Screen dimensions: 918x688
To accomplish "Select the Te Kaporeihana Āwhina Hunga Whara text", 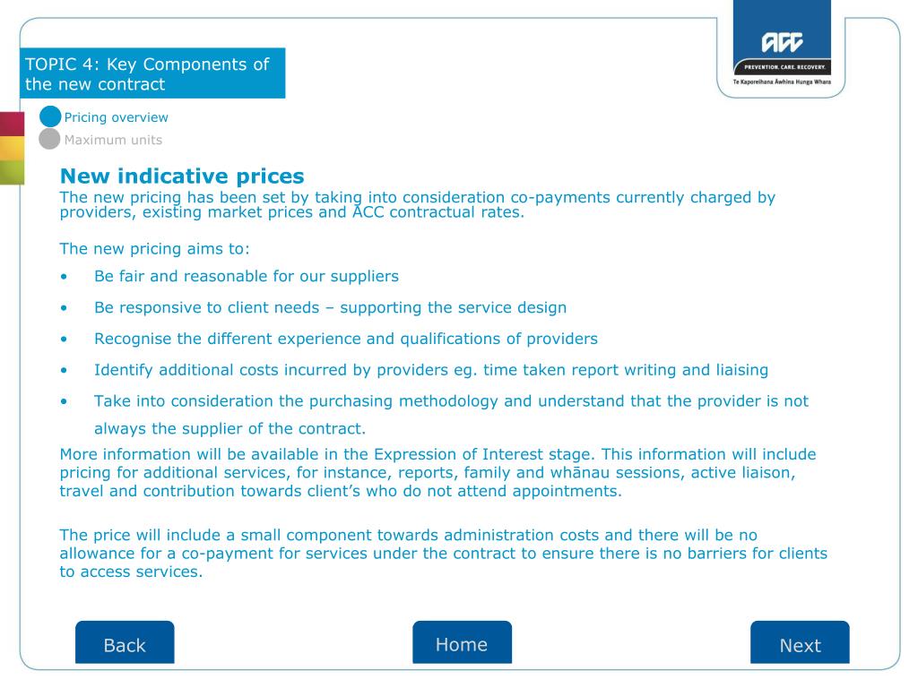I will pos(782,82).
